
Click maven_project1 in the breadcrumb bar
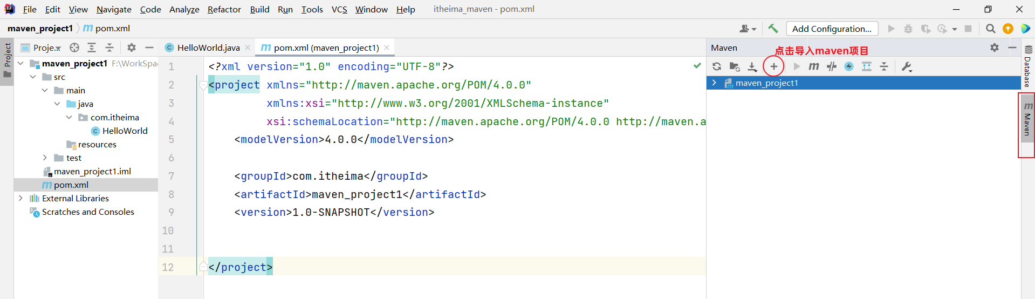pos(40,28)
